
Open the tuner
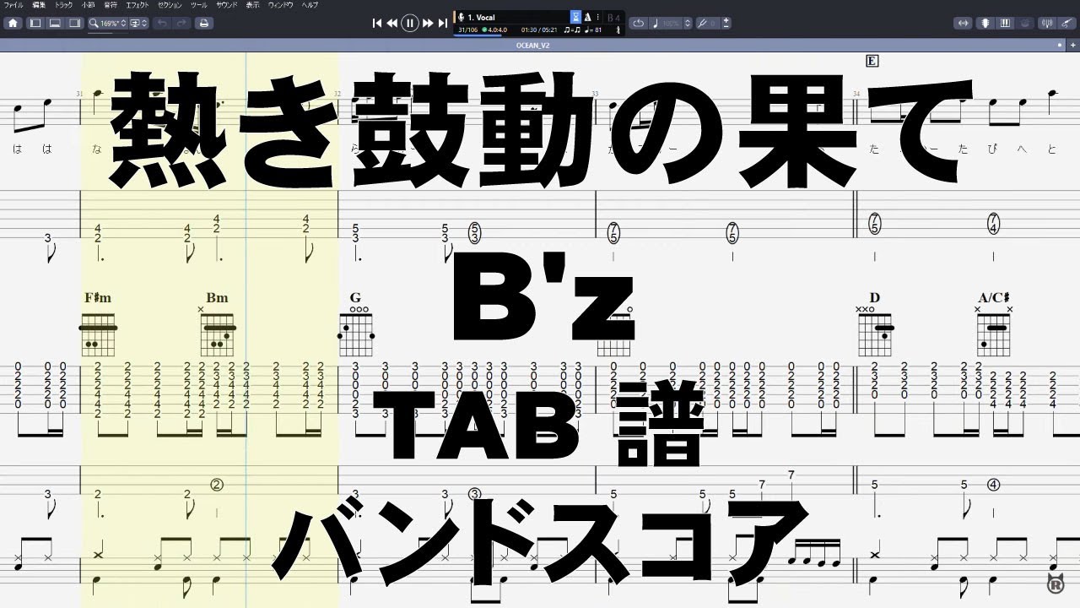pos(1047,23)
